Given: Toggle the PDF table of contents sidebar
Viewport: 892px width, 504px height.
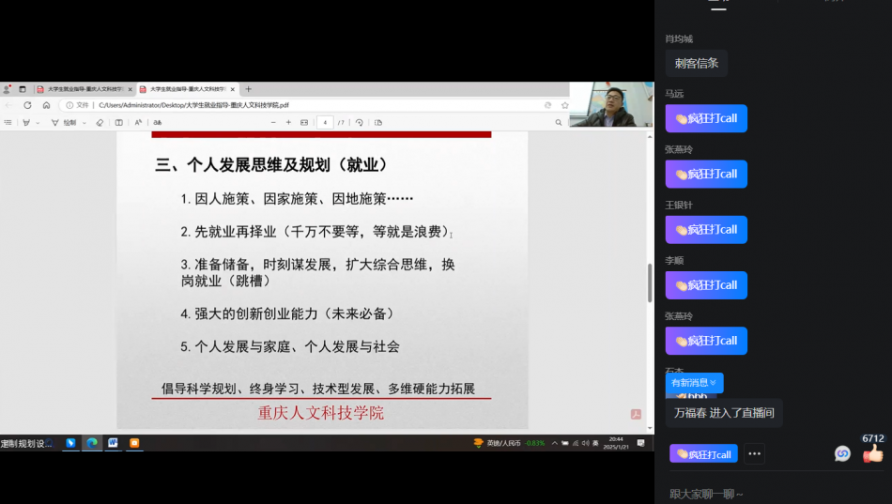Looking at the screenshot, I should point(8,123).
